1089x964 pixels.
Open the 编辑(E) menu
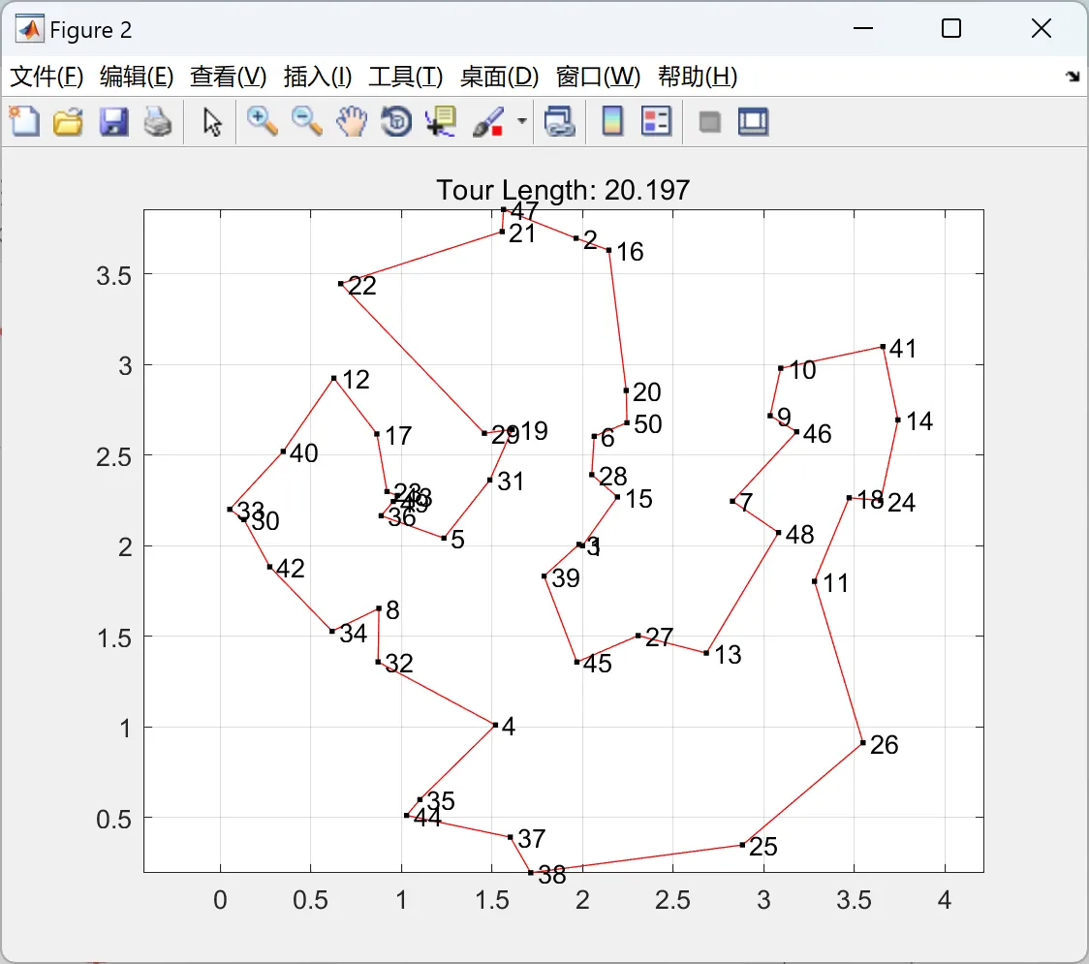tap(136, 77)
